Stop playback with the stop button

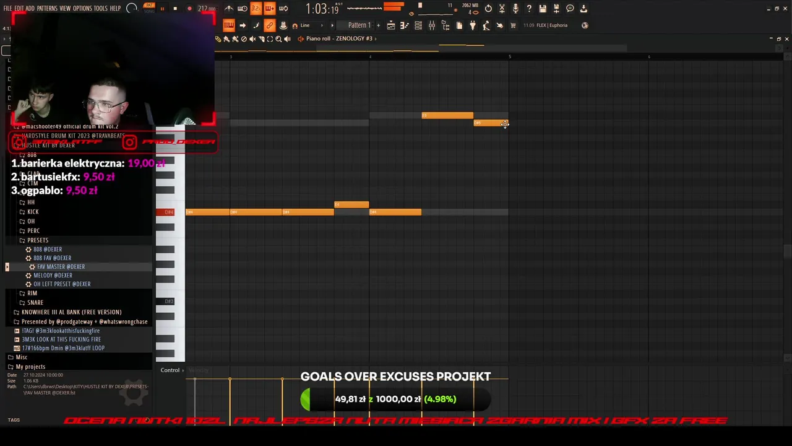tap(175, 9)
